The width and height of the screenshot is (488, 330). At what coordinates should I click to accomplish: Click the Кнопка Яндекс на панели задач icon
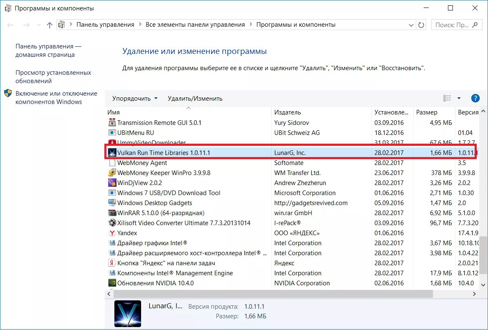[112, 263]
